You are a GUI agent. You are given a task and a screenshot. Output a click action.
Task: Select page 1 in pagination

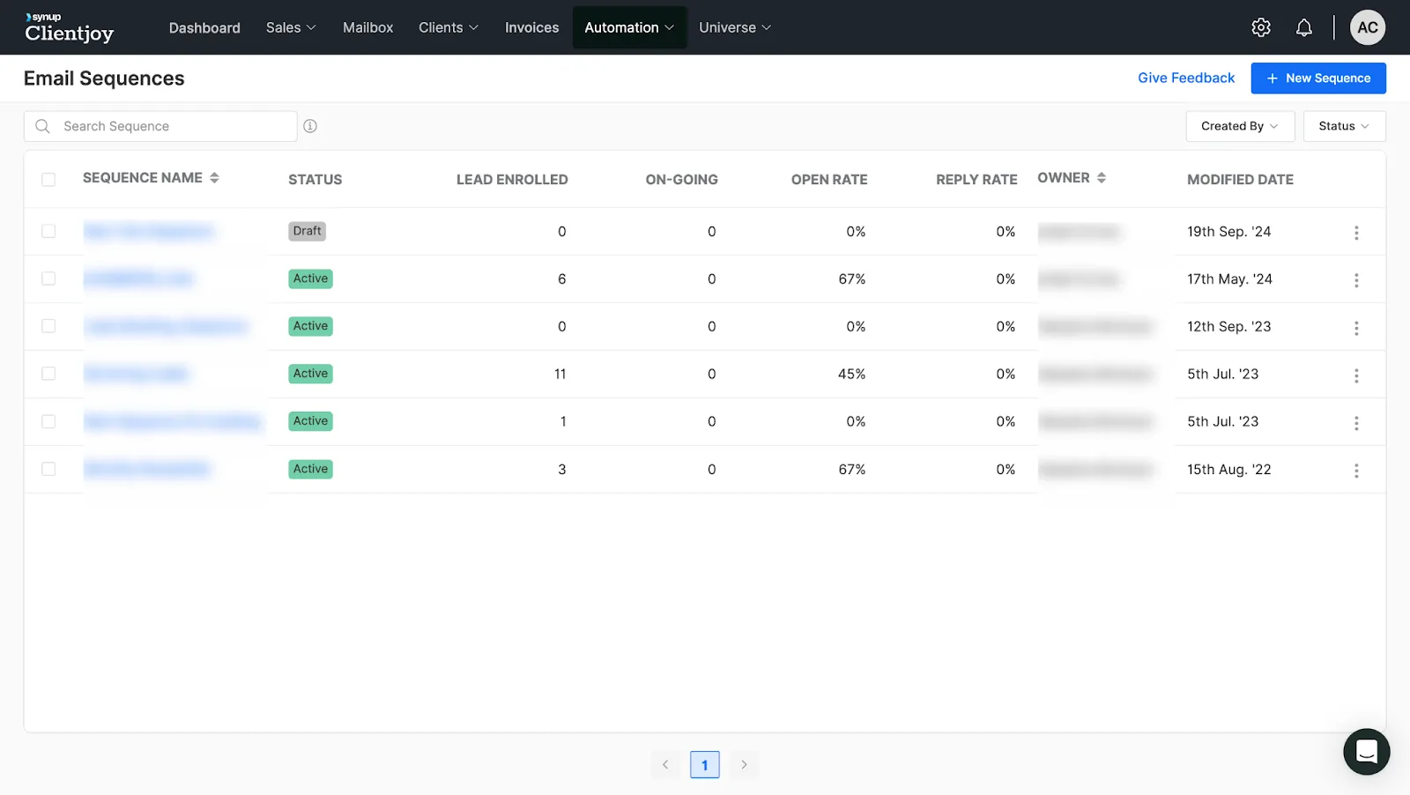(x=705, y=764)
